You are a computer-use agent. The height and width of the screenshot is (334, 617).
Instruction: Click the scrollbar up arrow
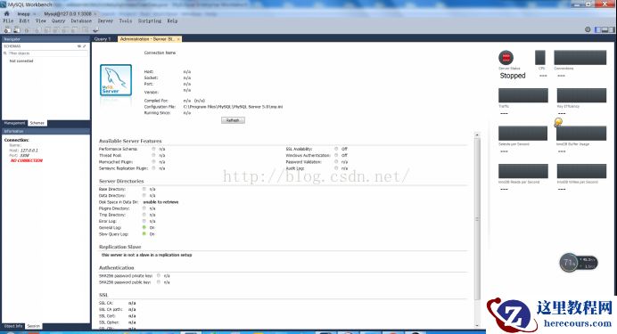[x=477, y=134]
